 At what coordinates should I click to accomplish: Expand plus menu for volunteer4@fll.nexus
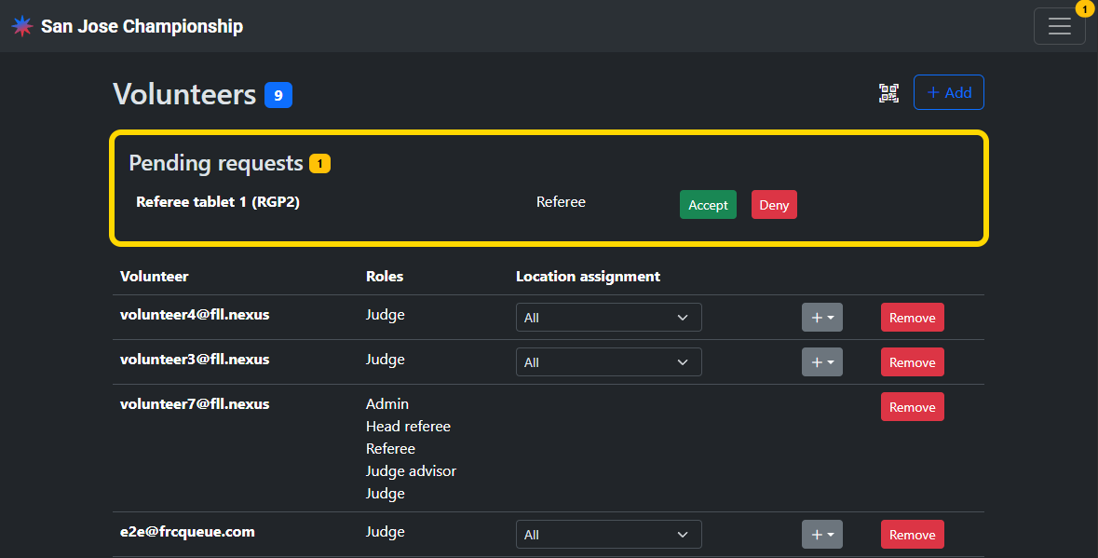[x=821, y=318]
